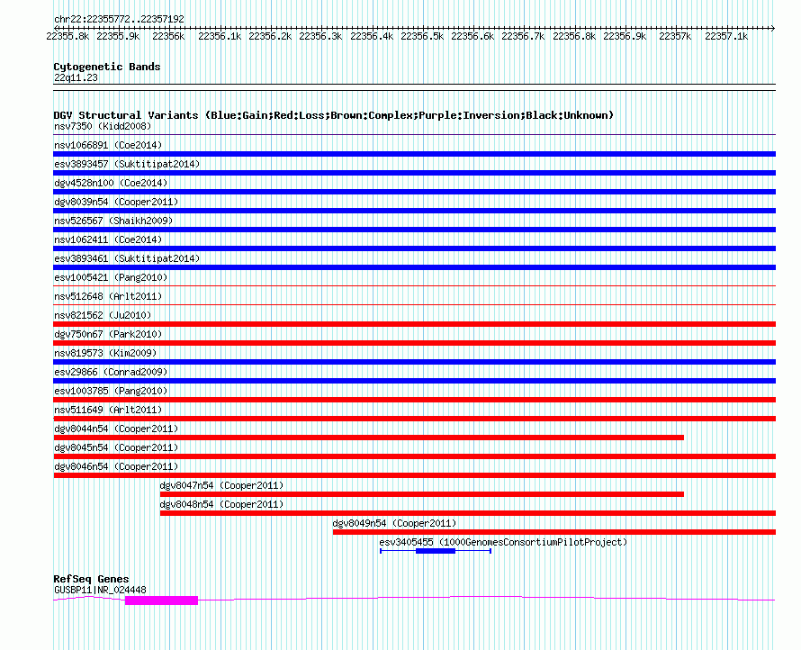This screenshot has width=801, height=650.
Task: Click dgv8039n54 (Cooper2011) label
Action: tap(116, 202)
